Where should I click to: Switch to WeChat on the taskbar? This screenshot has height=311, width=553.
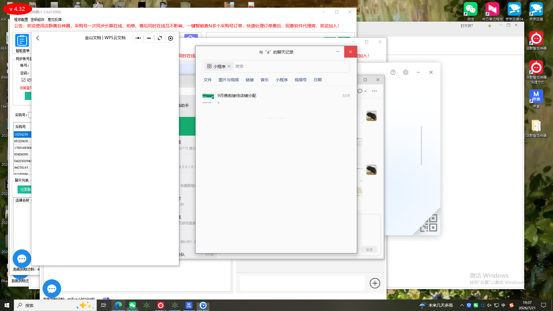point(132,305)
